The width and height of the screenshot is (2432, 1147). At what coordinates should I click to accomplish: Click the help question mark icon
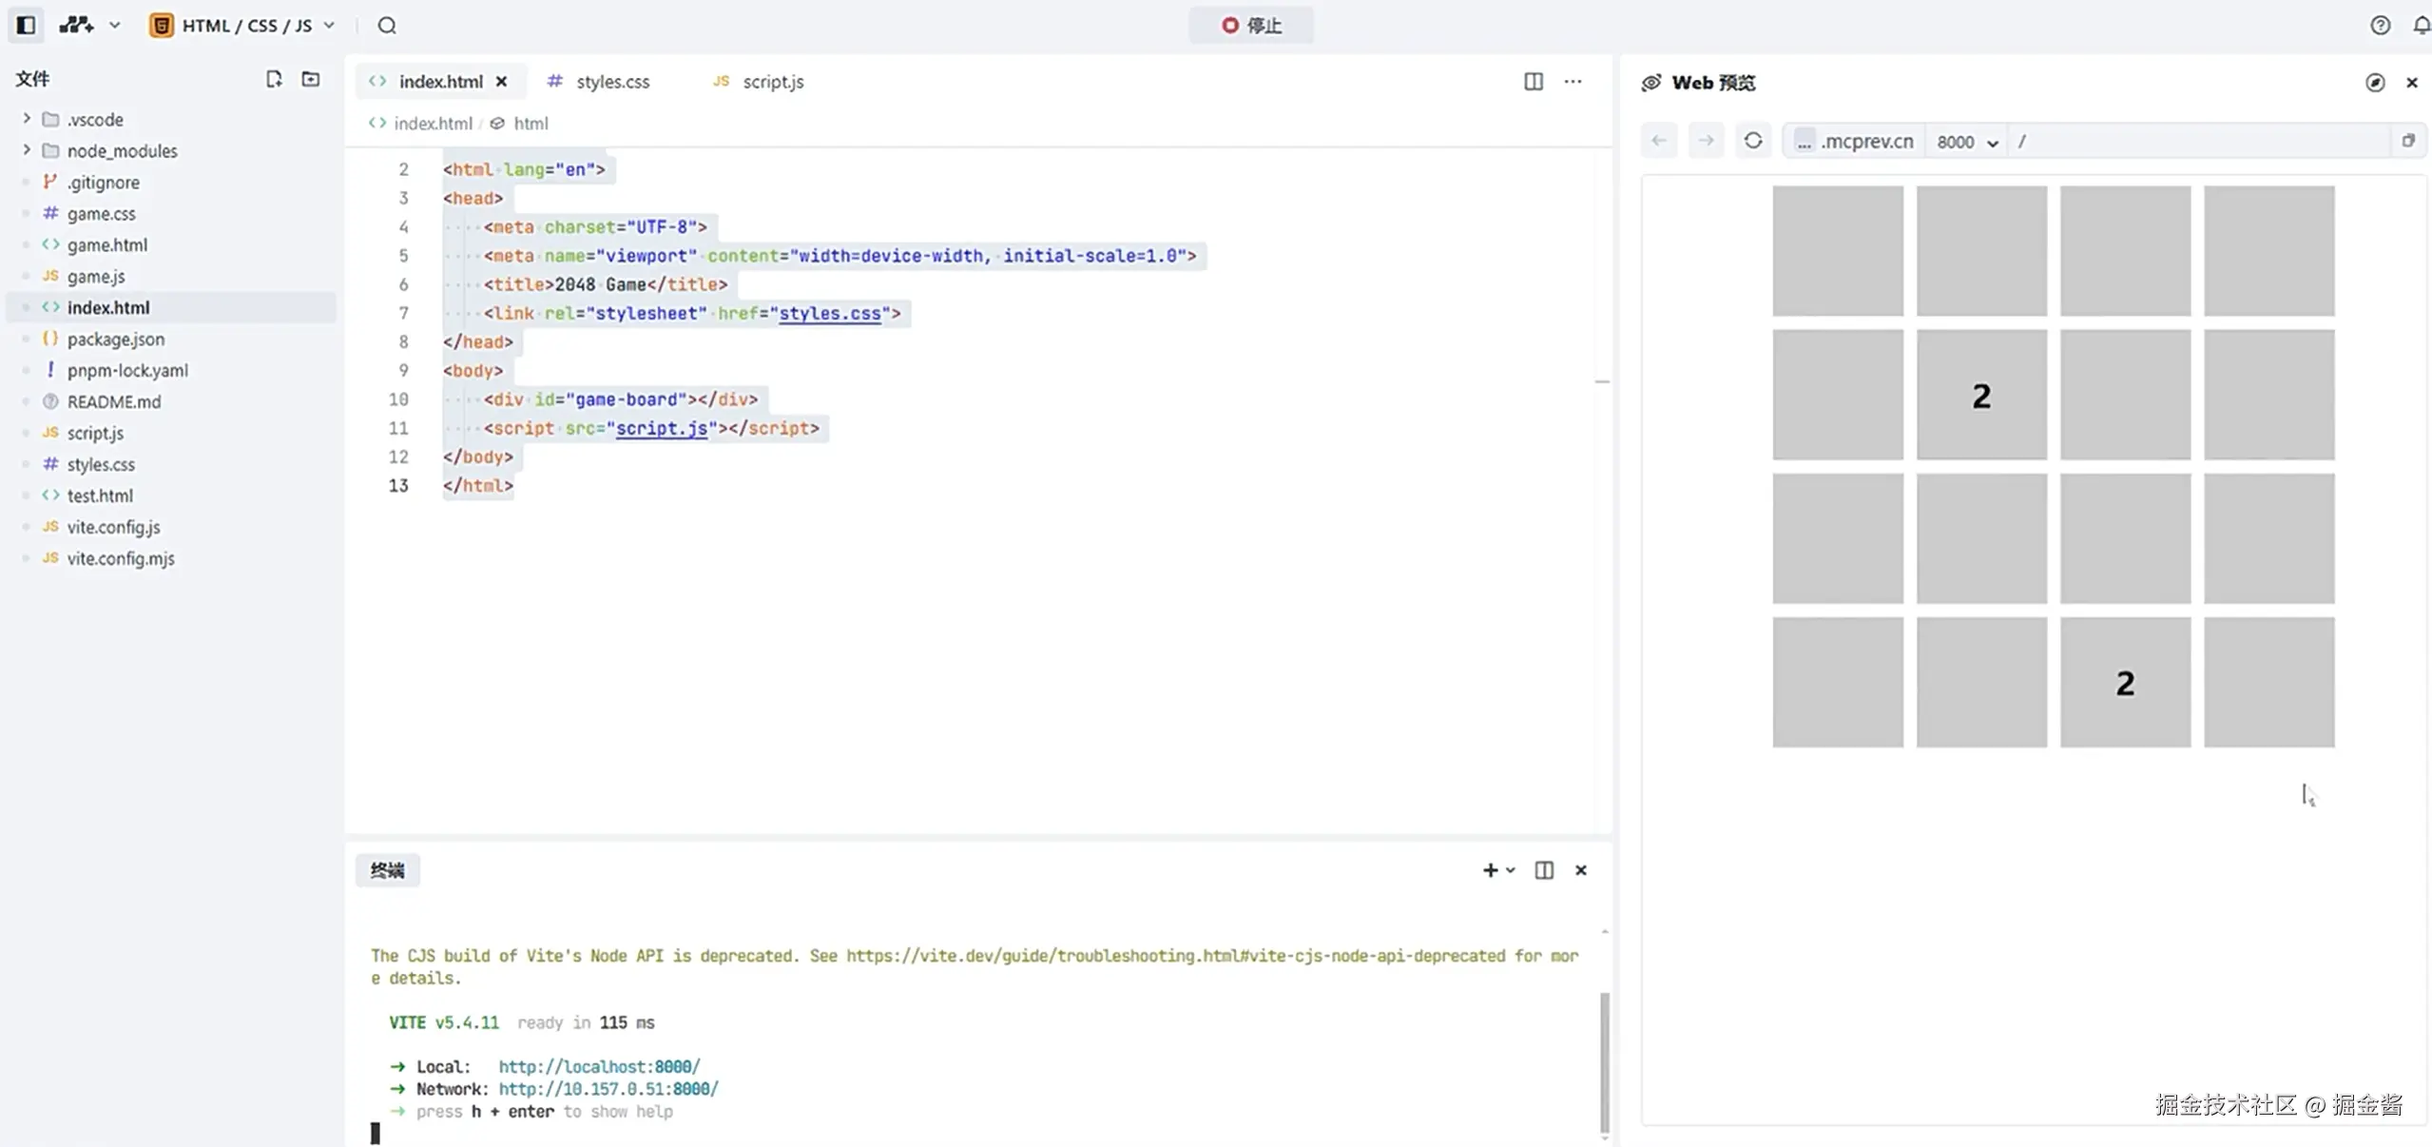click(x=2380, y=25)
